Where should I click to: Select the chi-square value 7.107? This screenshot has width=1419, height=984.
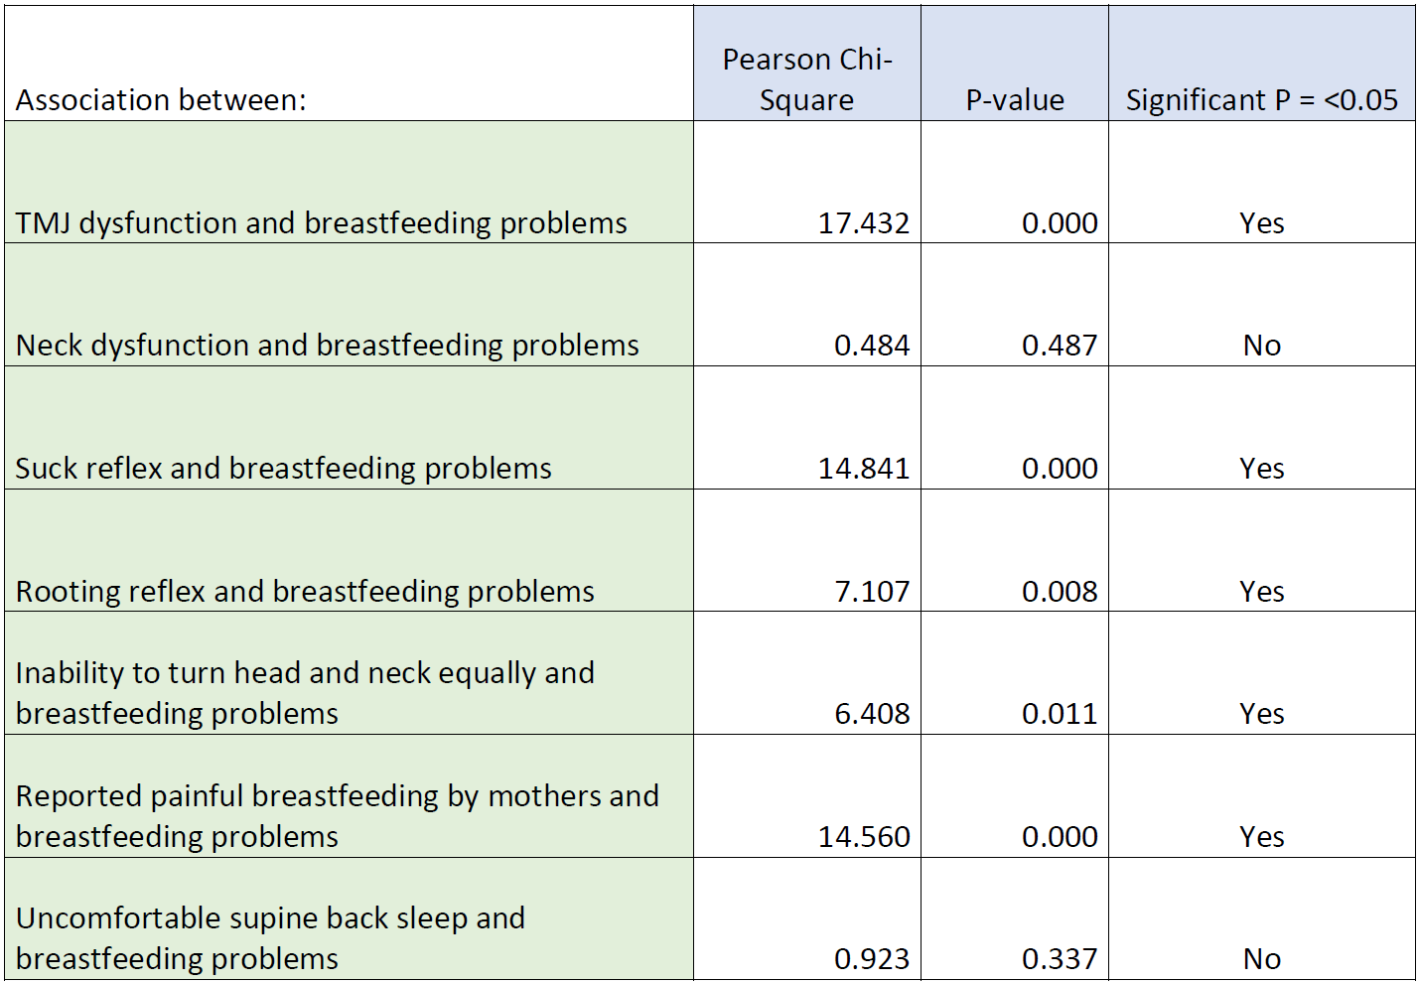tap(871, 592)
